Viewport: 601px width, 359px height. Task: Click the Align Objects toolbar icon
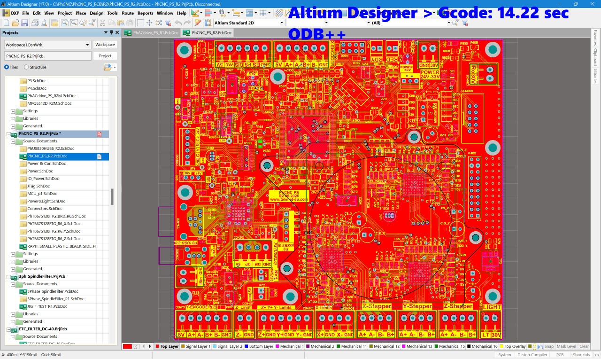[208, 13]
